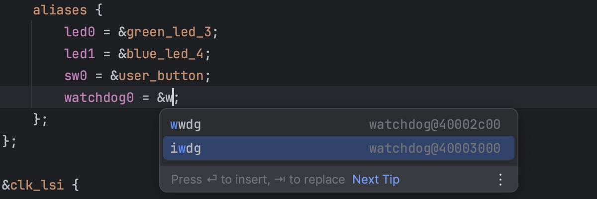Place cursor on the aliases keyword
Viewport: 597px width, 199px height.
[x=56, y=9]
